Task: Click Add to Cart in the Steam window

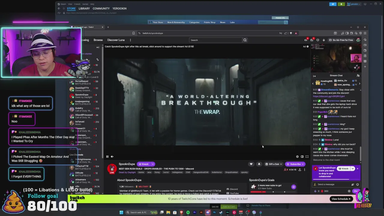Action: (229, 206)
